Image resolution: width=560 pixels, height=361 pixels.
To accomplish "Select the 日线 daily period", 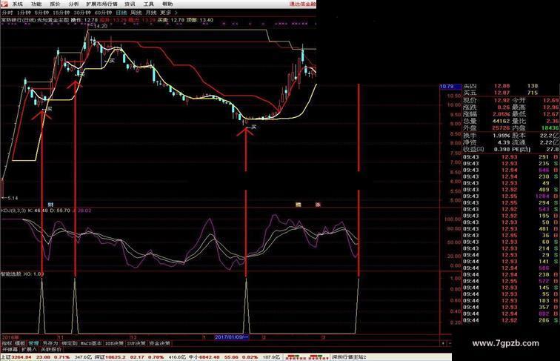I will tap(121, 13).
